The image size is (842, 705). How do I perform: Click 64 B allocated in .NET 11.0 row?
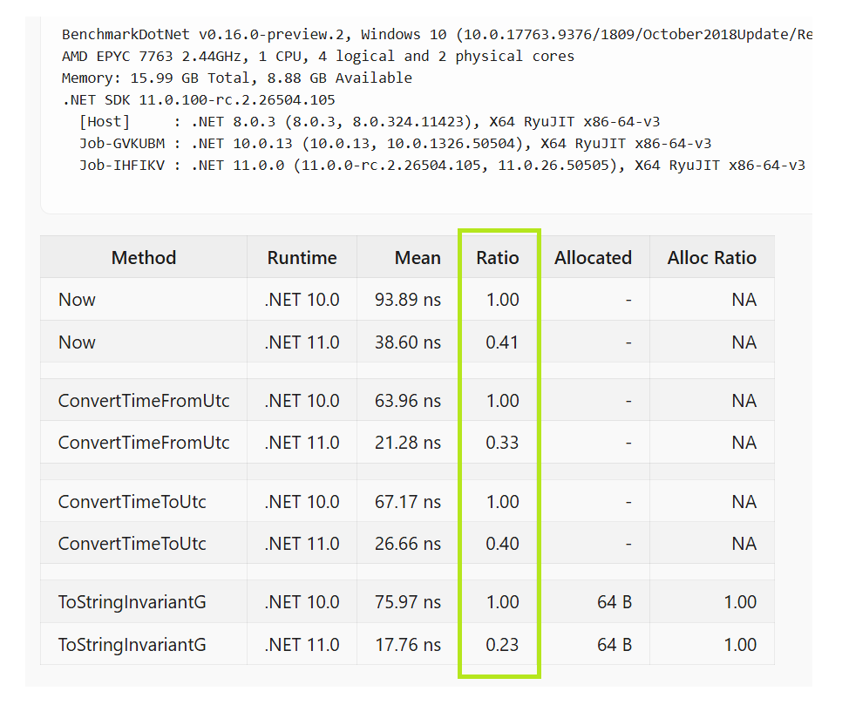615,644
